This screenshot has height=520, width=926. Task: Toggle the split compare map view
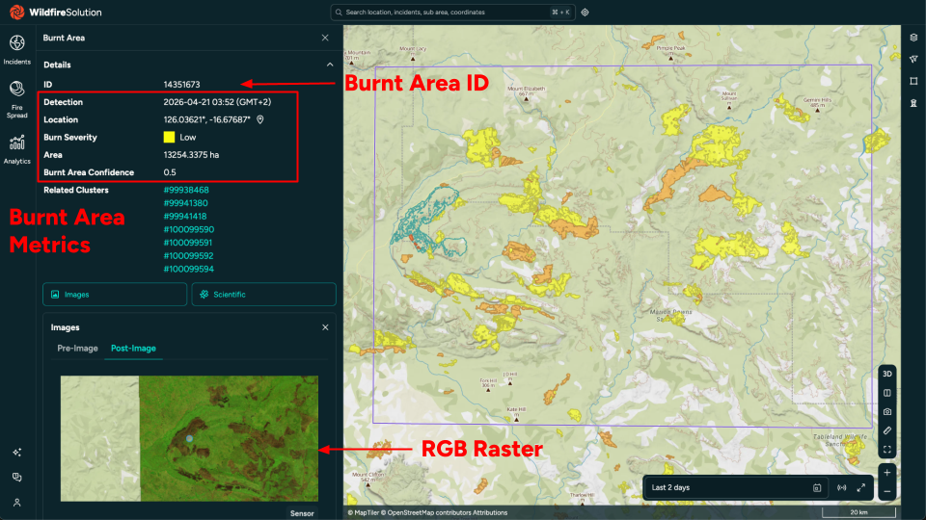(x=887, y=393)
